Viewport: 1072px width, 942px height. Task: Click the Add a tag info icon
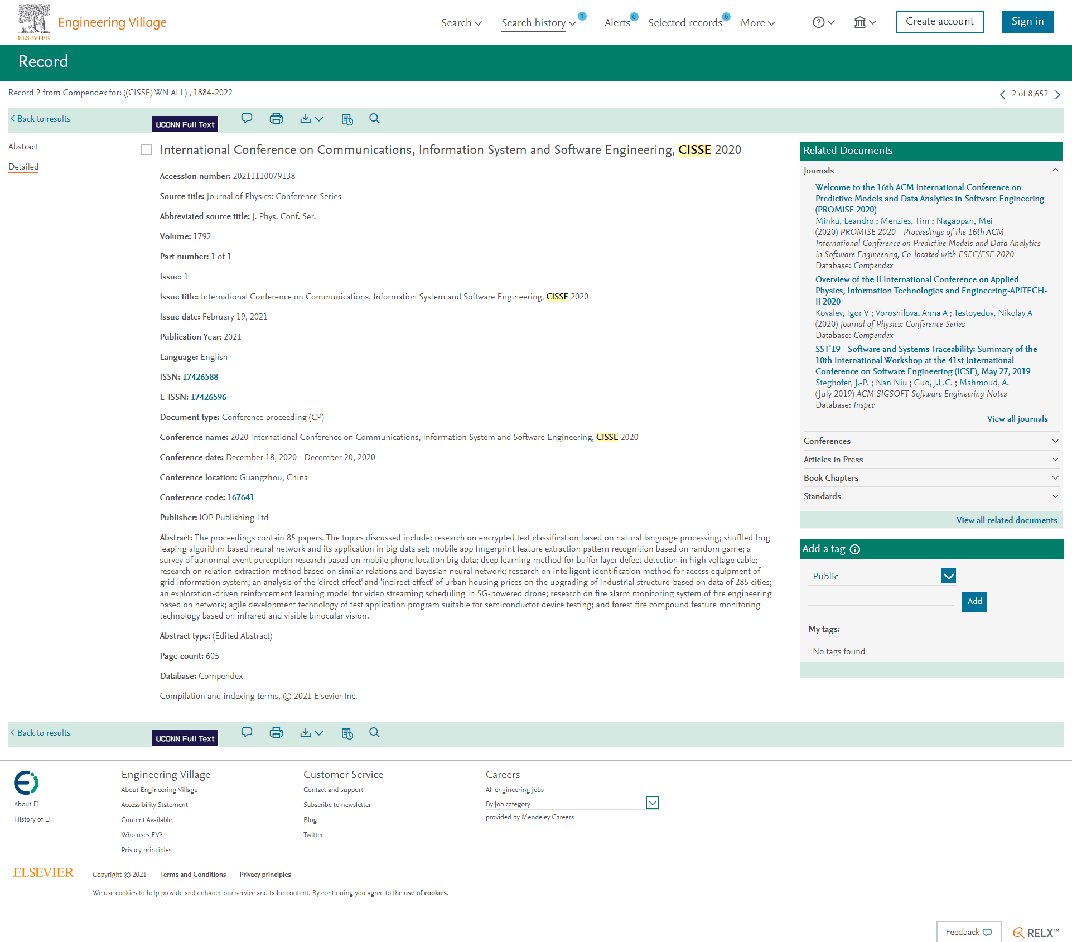[855, 549]
